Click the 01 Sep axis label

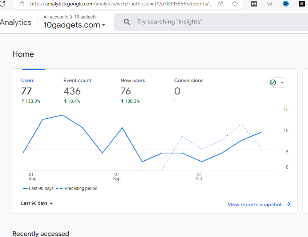click(x=117, y=176)
